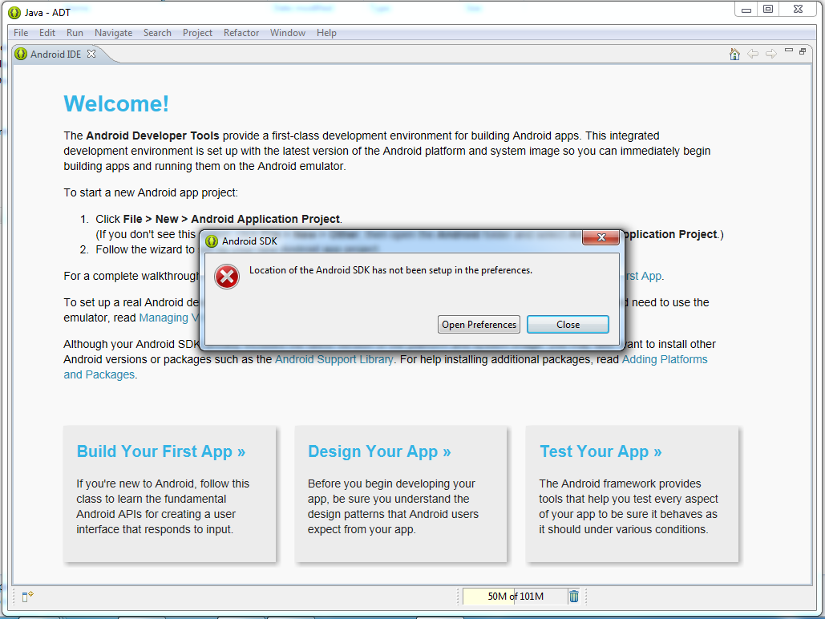This screenshot has height=619, width=825.
Task: Click the Back arrow in welcome page toolbar
Action: click(x=753, y=54)
